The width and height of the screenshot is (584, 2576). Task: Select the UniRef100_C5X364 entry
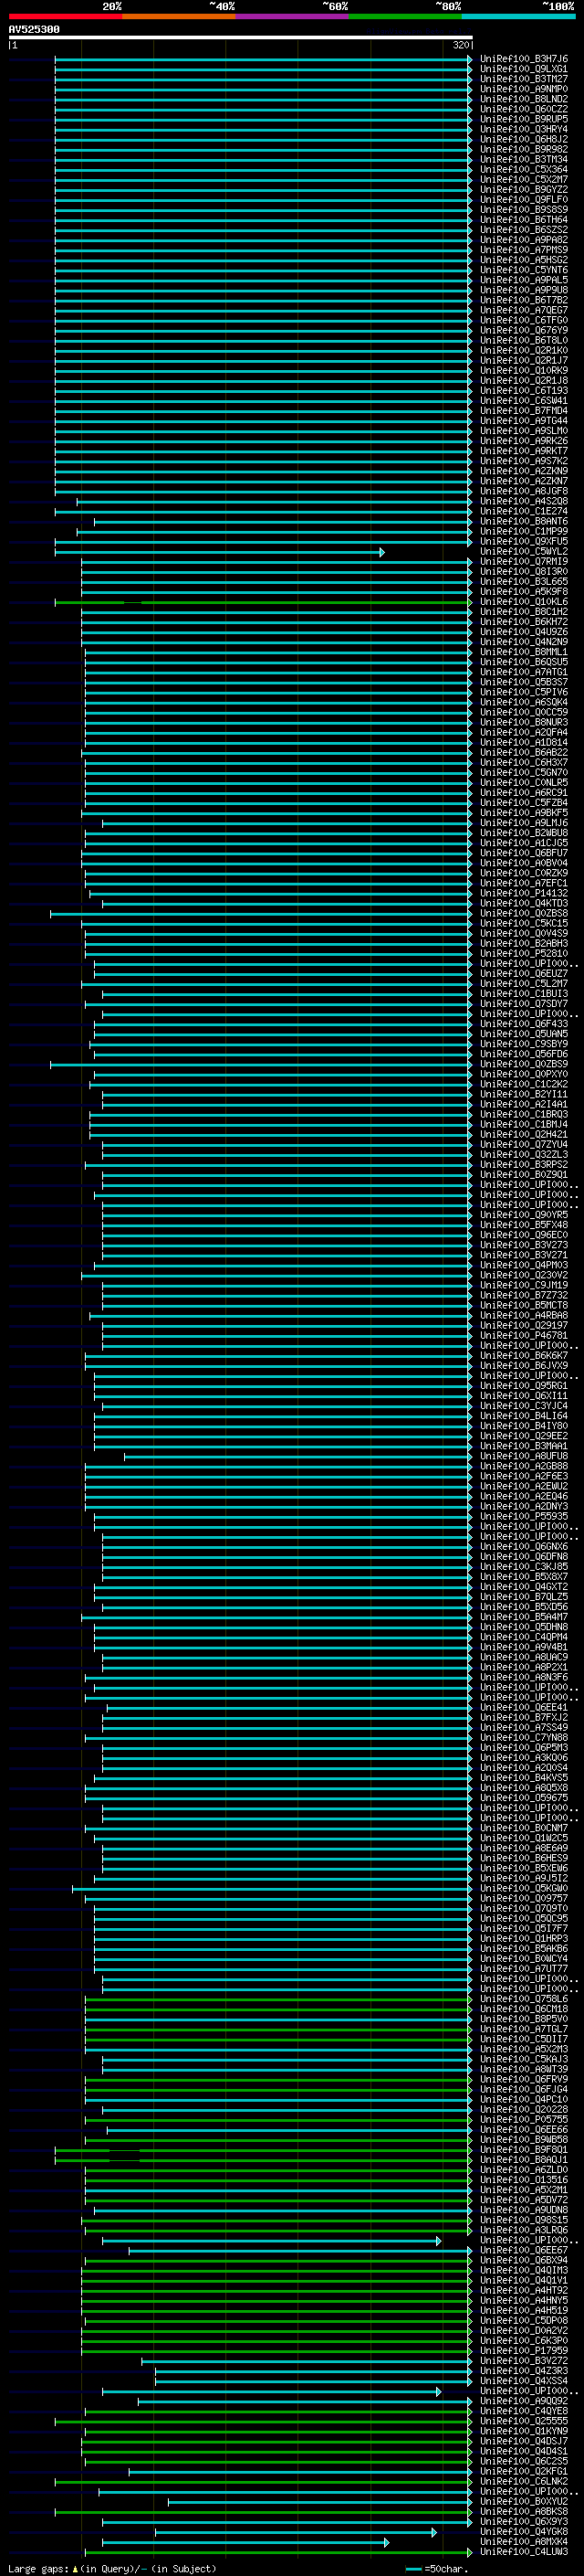tap(524, 169)
